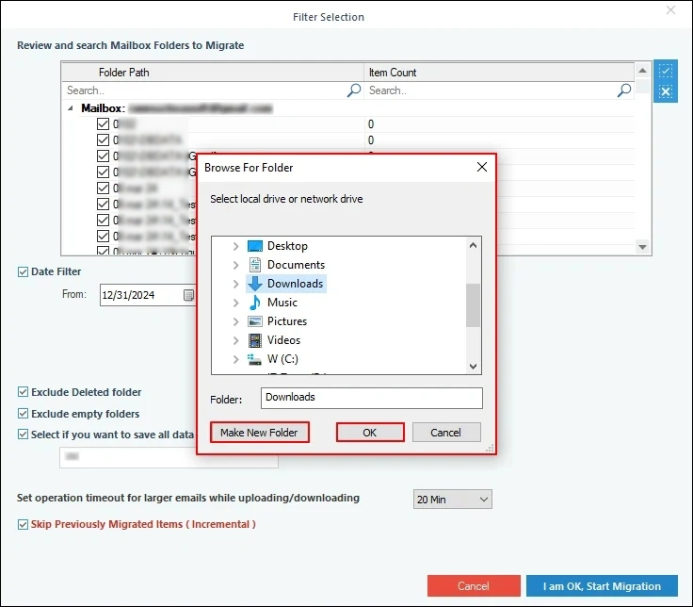Image resolution: width=693 pixels, height=607 pixels.
Task: Click the Item Count search magnifier icon
Action: (x=624, y=90)
